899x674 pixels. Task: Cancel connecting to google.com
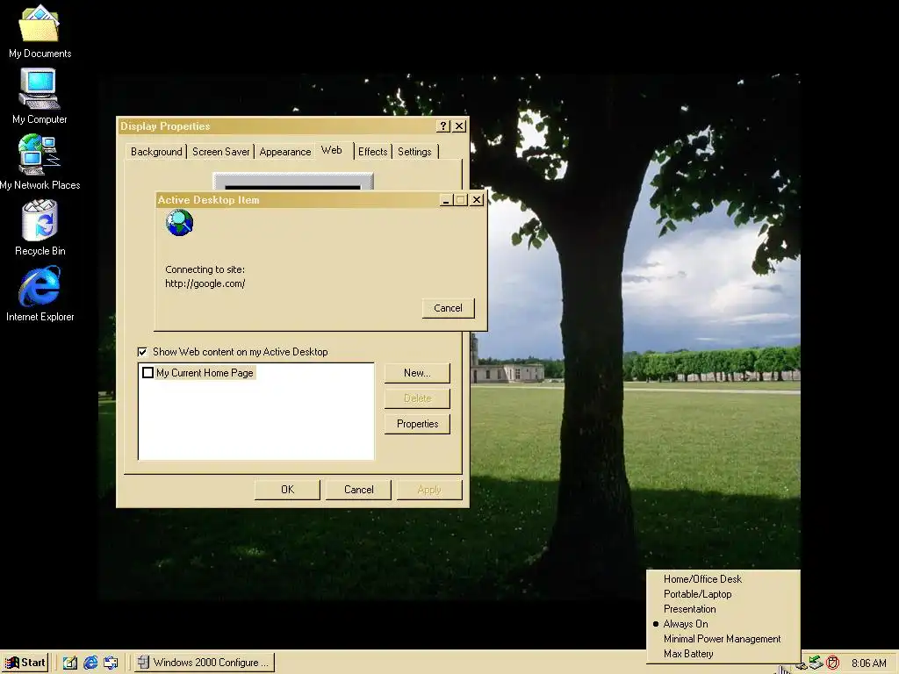[448, 308]
